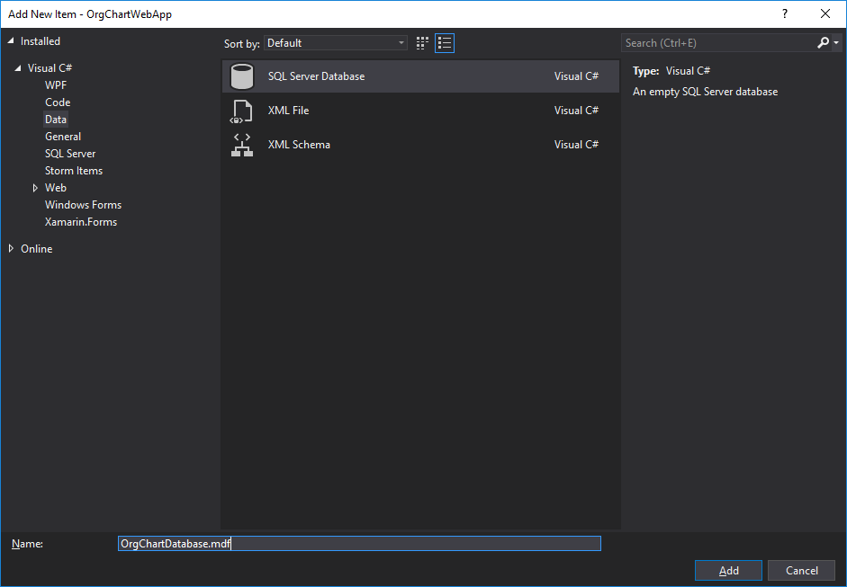The width and height of the screenshot is (847, 587).
Task: Click the Cancel button
Action: [x=800, y=570]
